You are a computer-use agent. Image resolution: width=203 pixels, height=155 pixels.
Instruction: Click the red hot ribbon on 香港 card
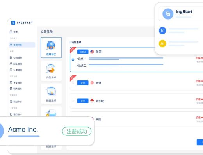point(73,78)
